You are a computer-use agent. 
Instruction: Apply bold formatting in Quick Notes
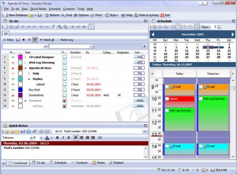pos(57,138)
